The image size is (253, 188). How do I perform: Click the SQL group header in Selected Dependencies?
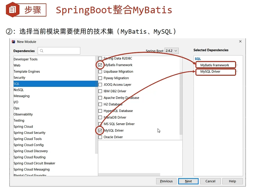click(198, 59)
